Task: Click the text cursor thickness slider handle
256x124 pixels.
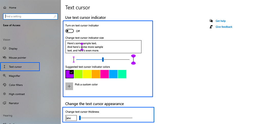Action: tap(80, 118)
